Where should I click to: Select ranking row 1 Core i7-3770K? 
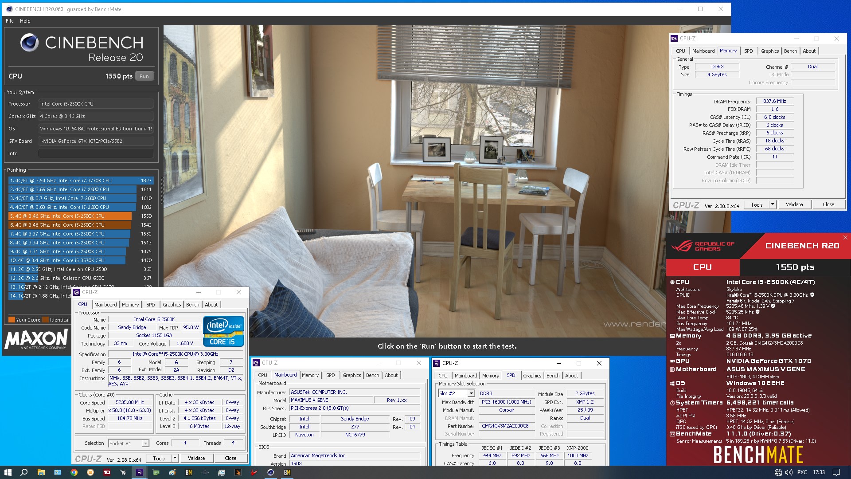[x=81, y=181]
